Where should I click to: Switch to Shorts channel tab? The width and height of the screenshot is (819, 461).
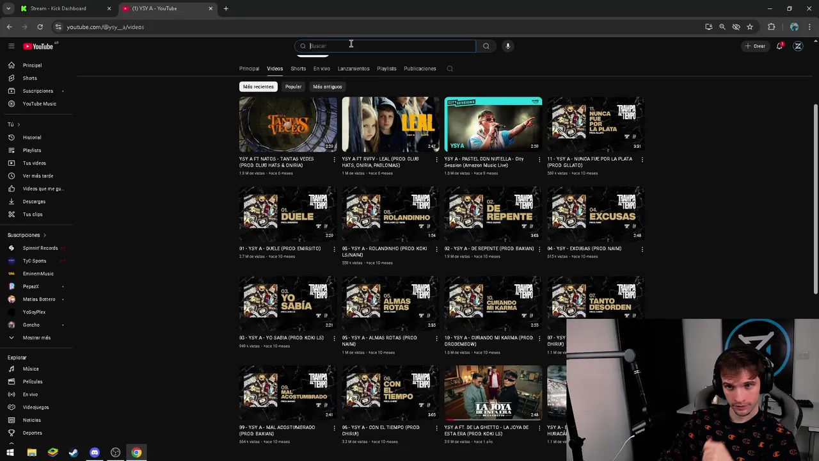298,69
